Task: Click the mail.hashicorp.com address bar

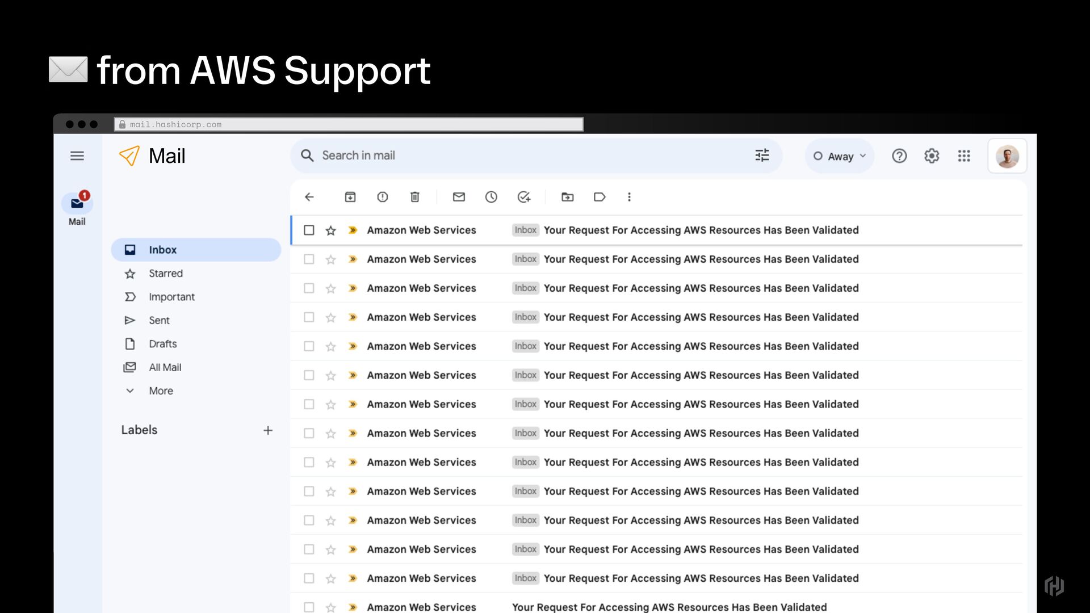Action: (349, 124)
